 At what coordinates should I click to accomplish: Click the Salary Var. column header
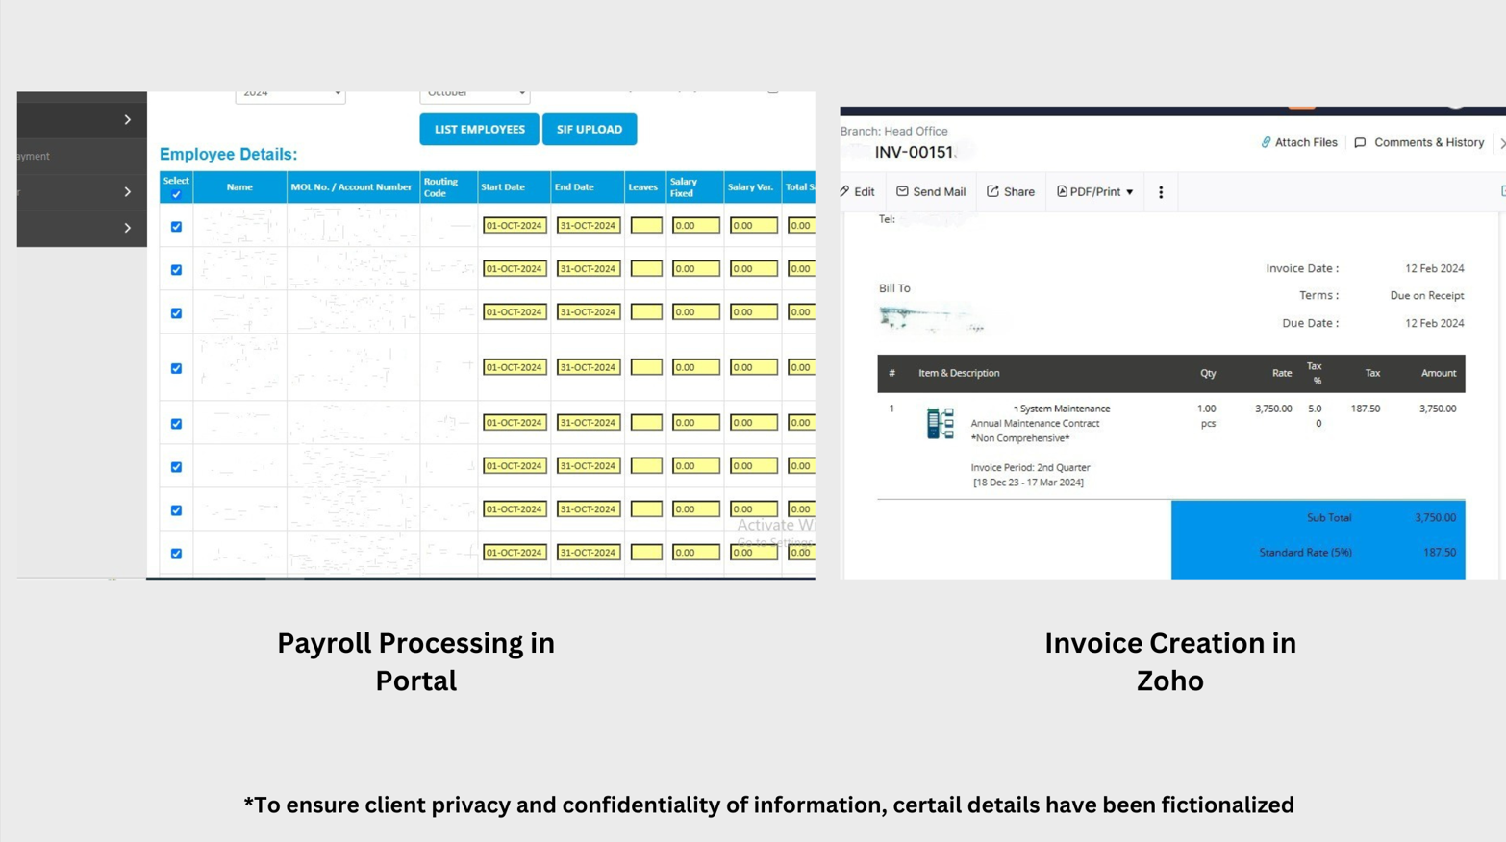[752, 187]
